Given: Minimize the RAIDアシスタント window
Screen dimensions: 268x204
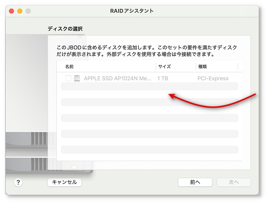Looking at the screenshot, I should pyautogui.click(x=20, y=11).
